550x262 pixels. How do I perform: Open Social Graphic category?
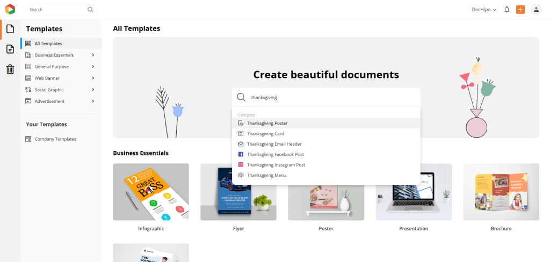[61, 89]
